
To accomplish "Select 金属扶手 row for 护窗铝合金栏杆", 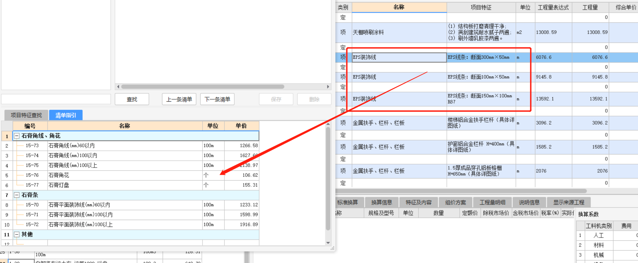I will 399,147.
